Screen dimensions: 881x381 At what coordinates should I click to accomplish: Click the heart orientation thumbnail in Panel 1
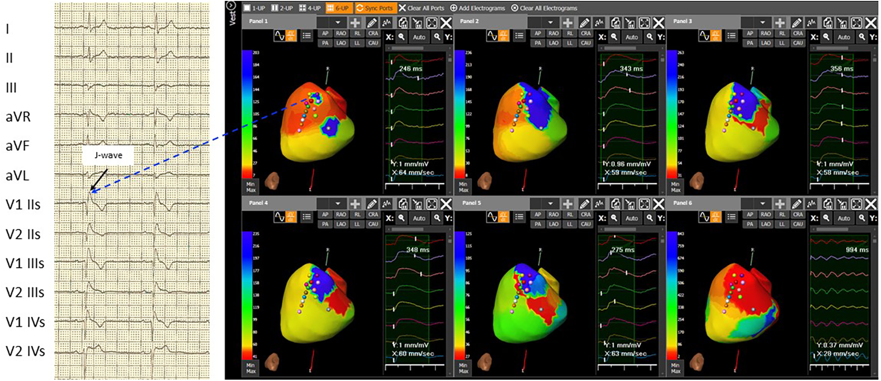[x=272, y=181]
